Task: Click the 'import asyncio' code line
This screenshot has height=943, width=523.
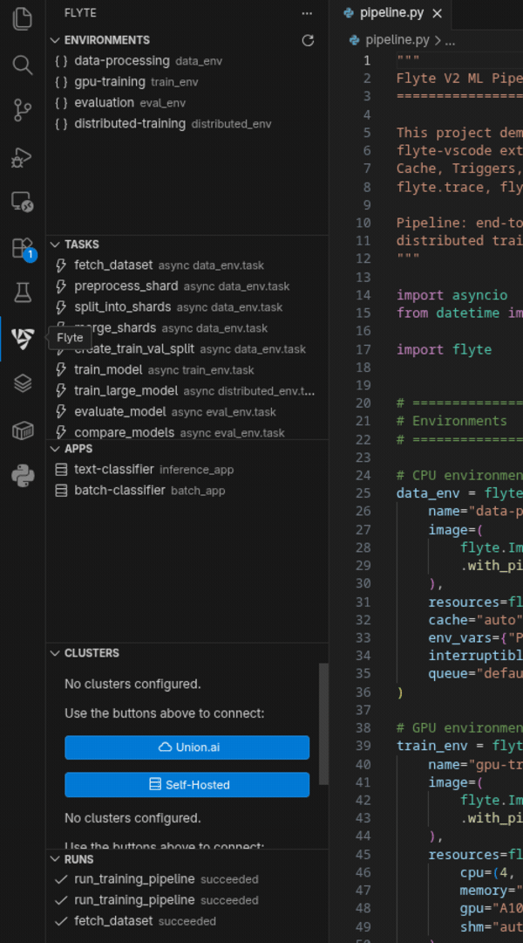Action: point(452,295)
